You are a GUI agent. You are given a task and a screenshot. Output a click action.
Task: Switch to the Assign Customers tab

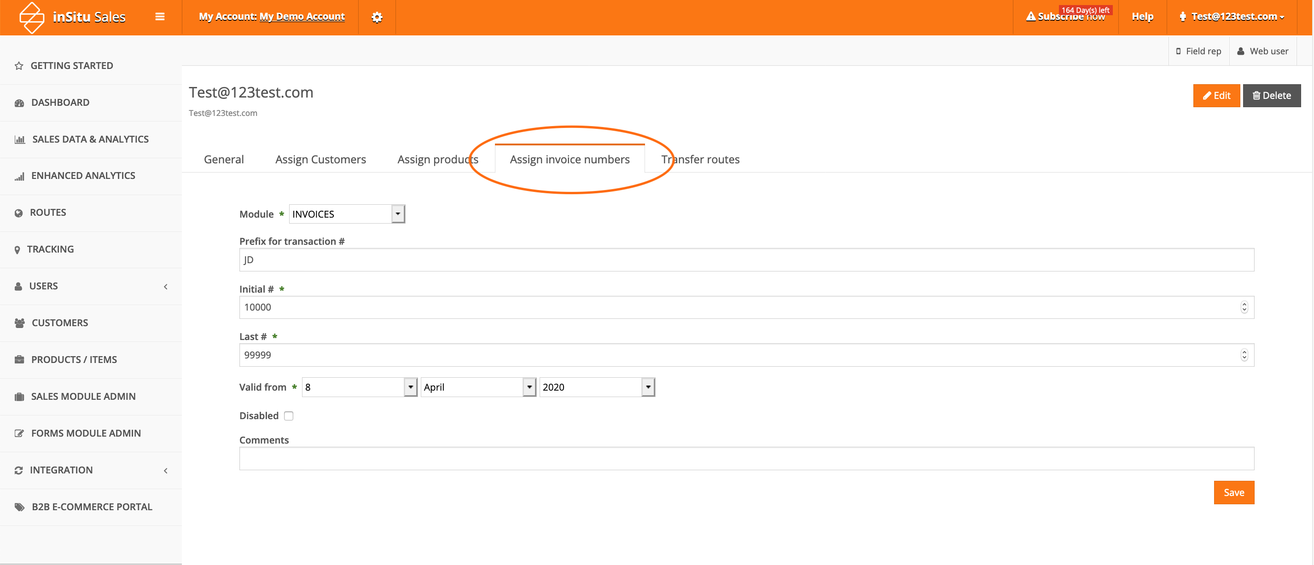320,160
